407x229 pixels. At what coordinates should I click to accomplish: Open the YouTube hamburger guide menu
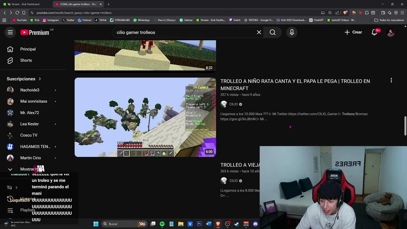10,32
